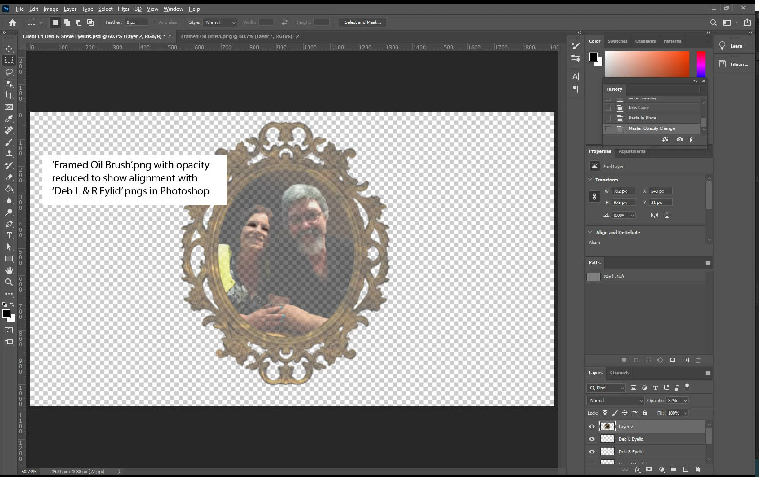Image resolution: width=759 pixels, height=477 pixels.
Task: Select the Move tool
Action: pyautogui.click(x=9, y=49)
